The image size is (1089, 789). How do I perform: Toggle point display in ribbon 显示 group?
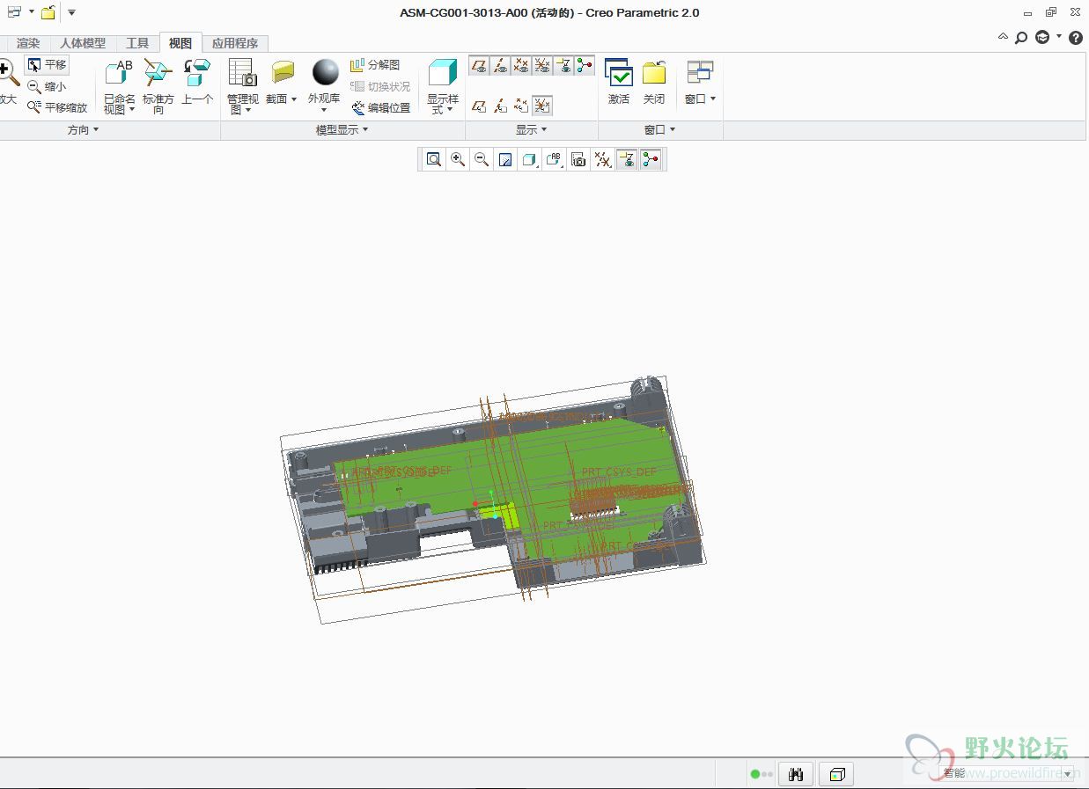[x=521, y=65]
